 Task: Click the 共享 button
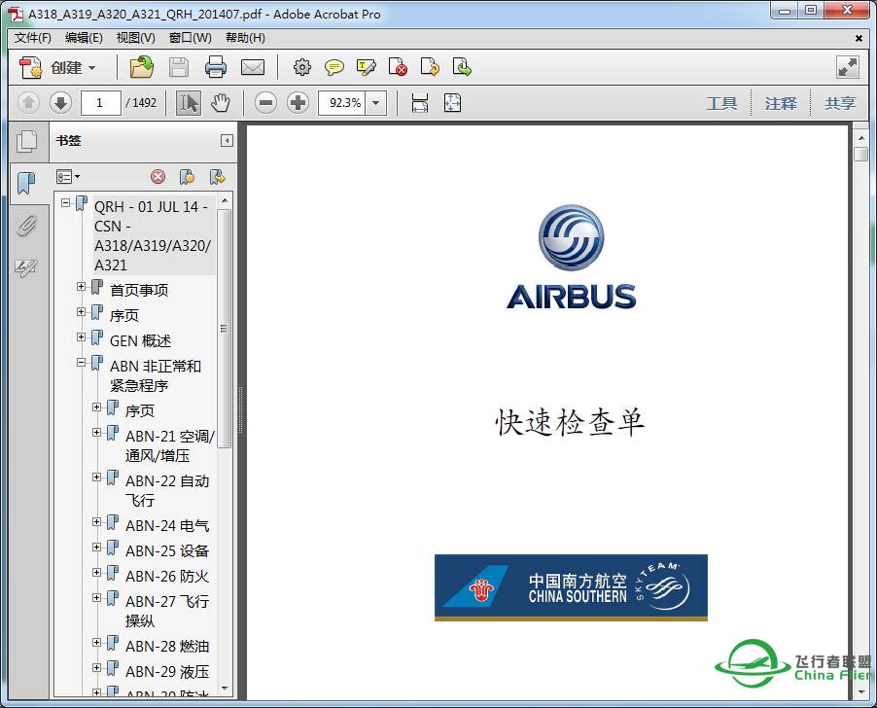tap(839, 103)
